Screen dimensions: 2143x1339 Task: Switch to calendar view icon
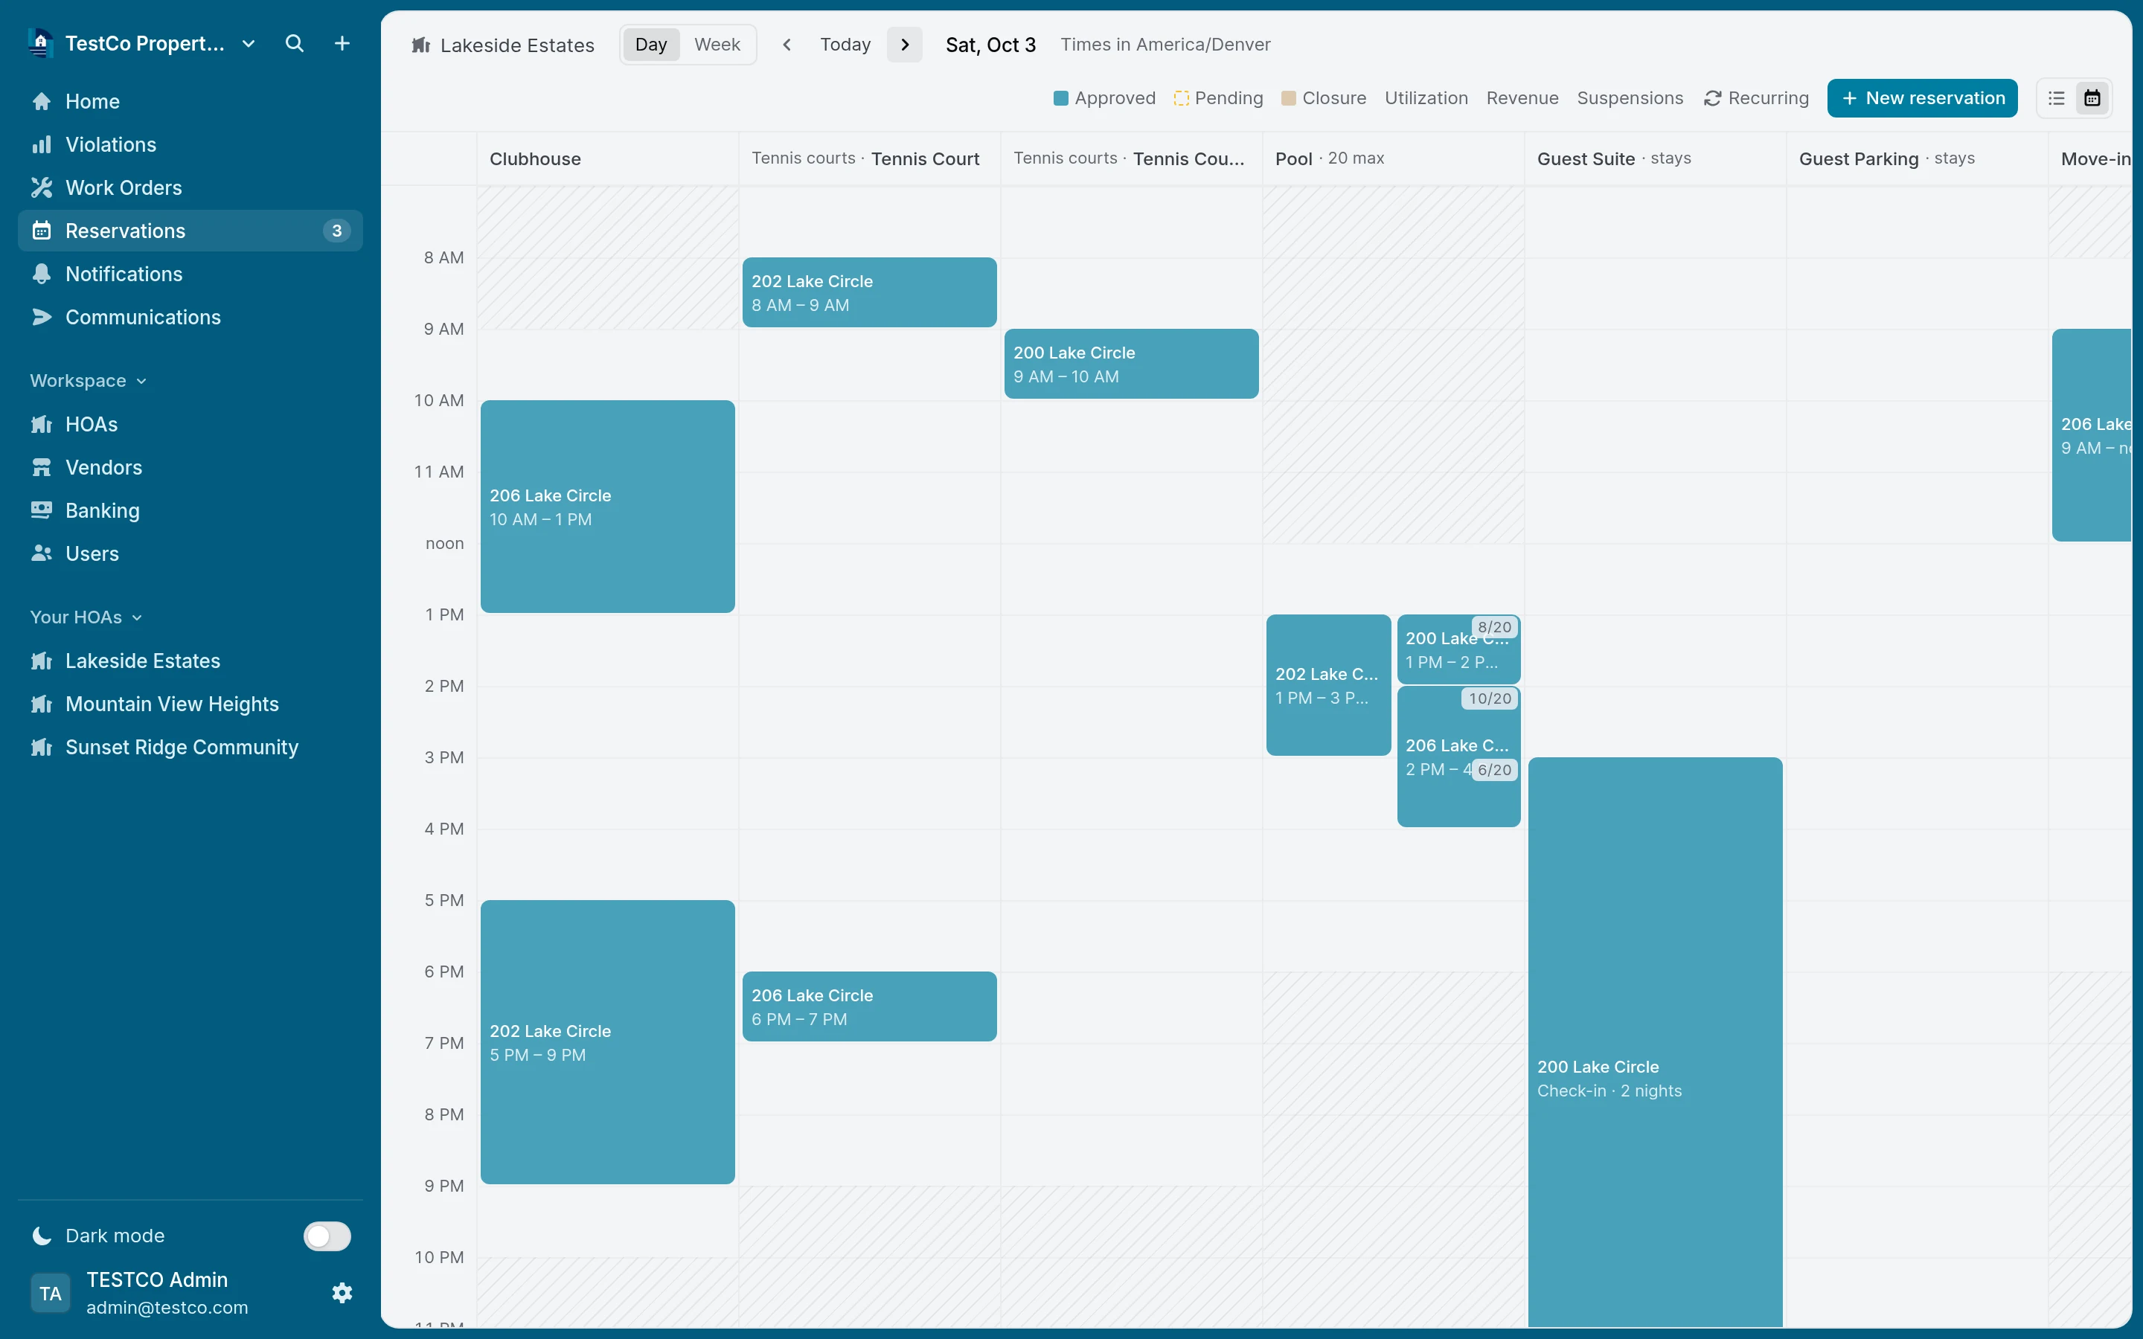pyautogui.click(x=2092, y=98)
